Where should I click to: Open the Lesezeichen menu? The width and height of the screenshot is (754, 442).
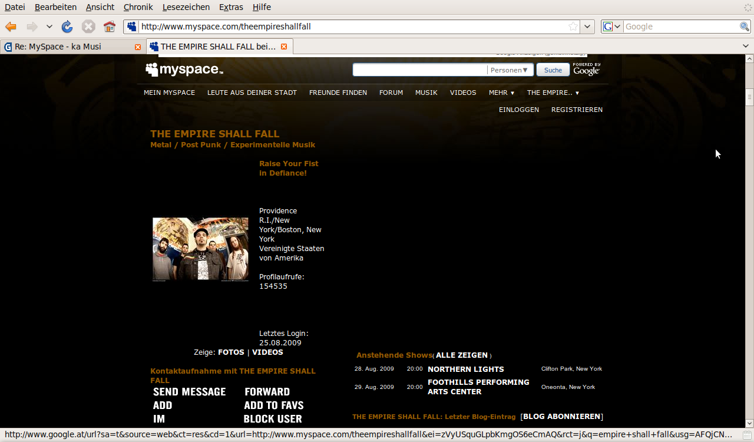[186, 7]
